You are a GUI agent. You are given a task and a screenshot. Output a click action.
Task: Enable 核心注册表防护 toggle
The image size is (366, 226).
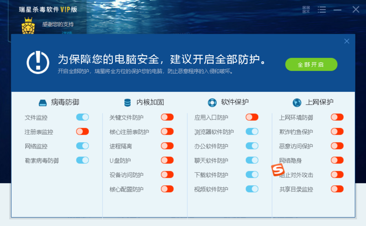pos(167,131)
